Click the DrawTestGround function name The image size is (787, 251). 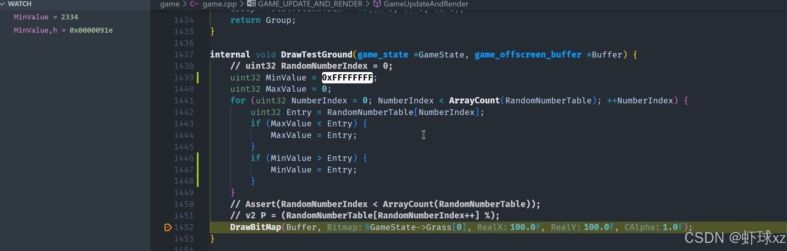(316, 55)
